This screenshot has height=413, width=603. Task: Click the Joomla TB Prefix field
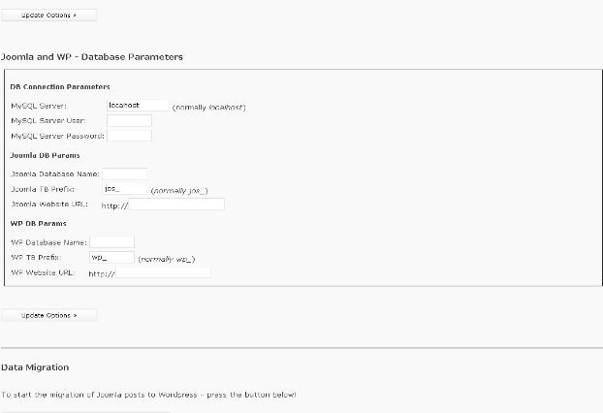125,189
